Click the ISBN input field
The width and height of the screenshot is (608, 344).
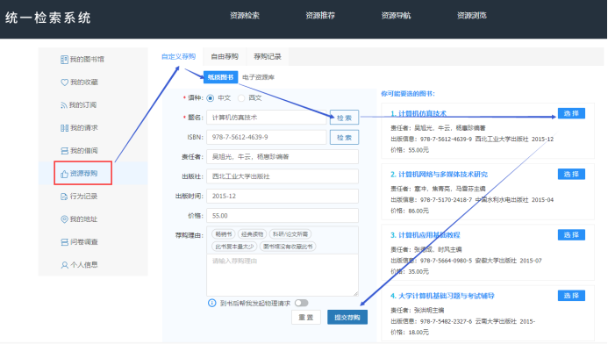[x=267, y=137]
